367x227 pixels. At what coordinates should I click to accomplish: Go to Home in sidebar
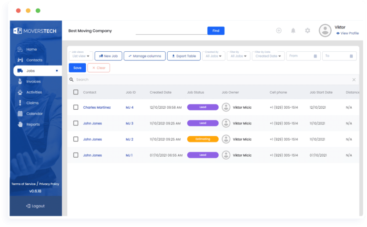(31, 49)
